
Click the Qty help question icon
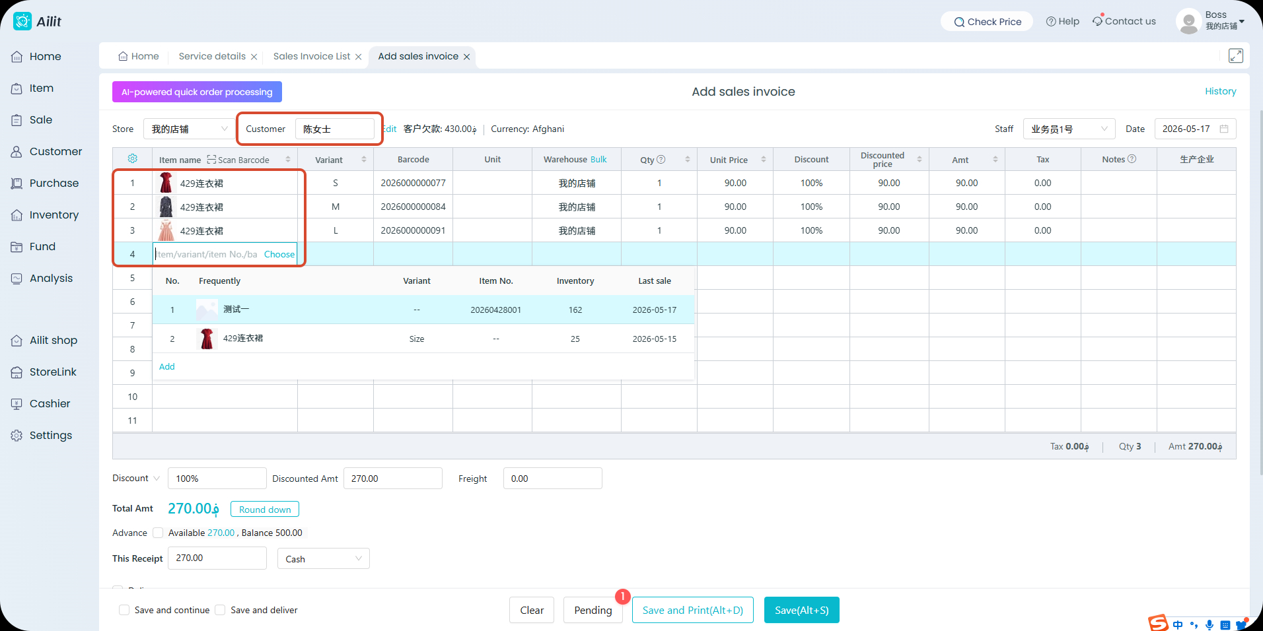pyautogui.click(x=661, y=160)
